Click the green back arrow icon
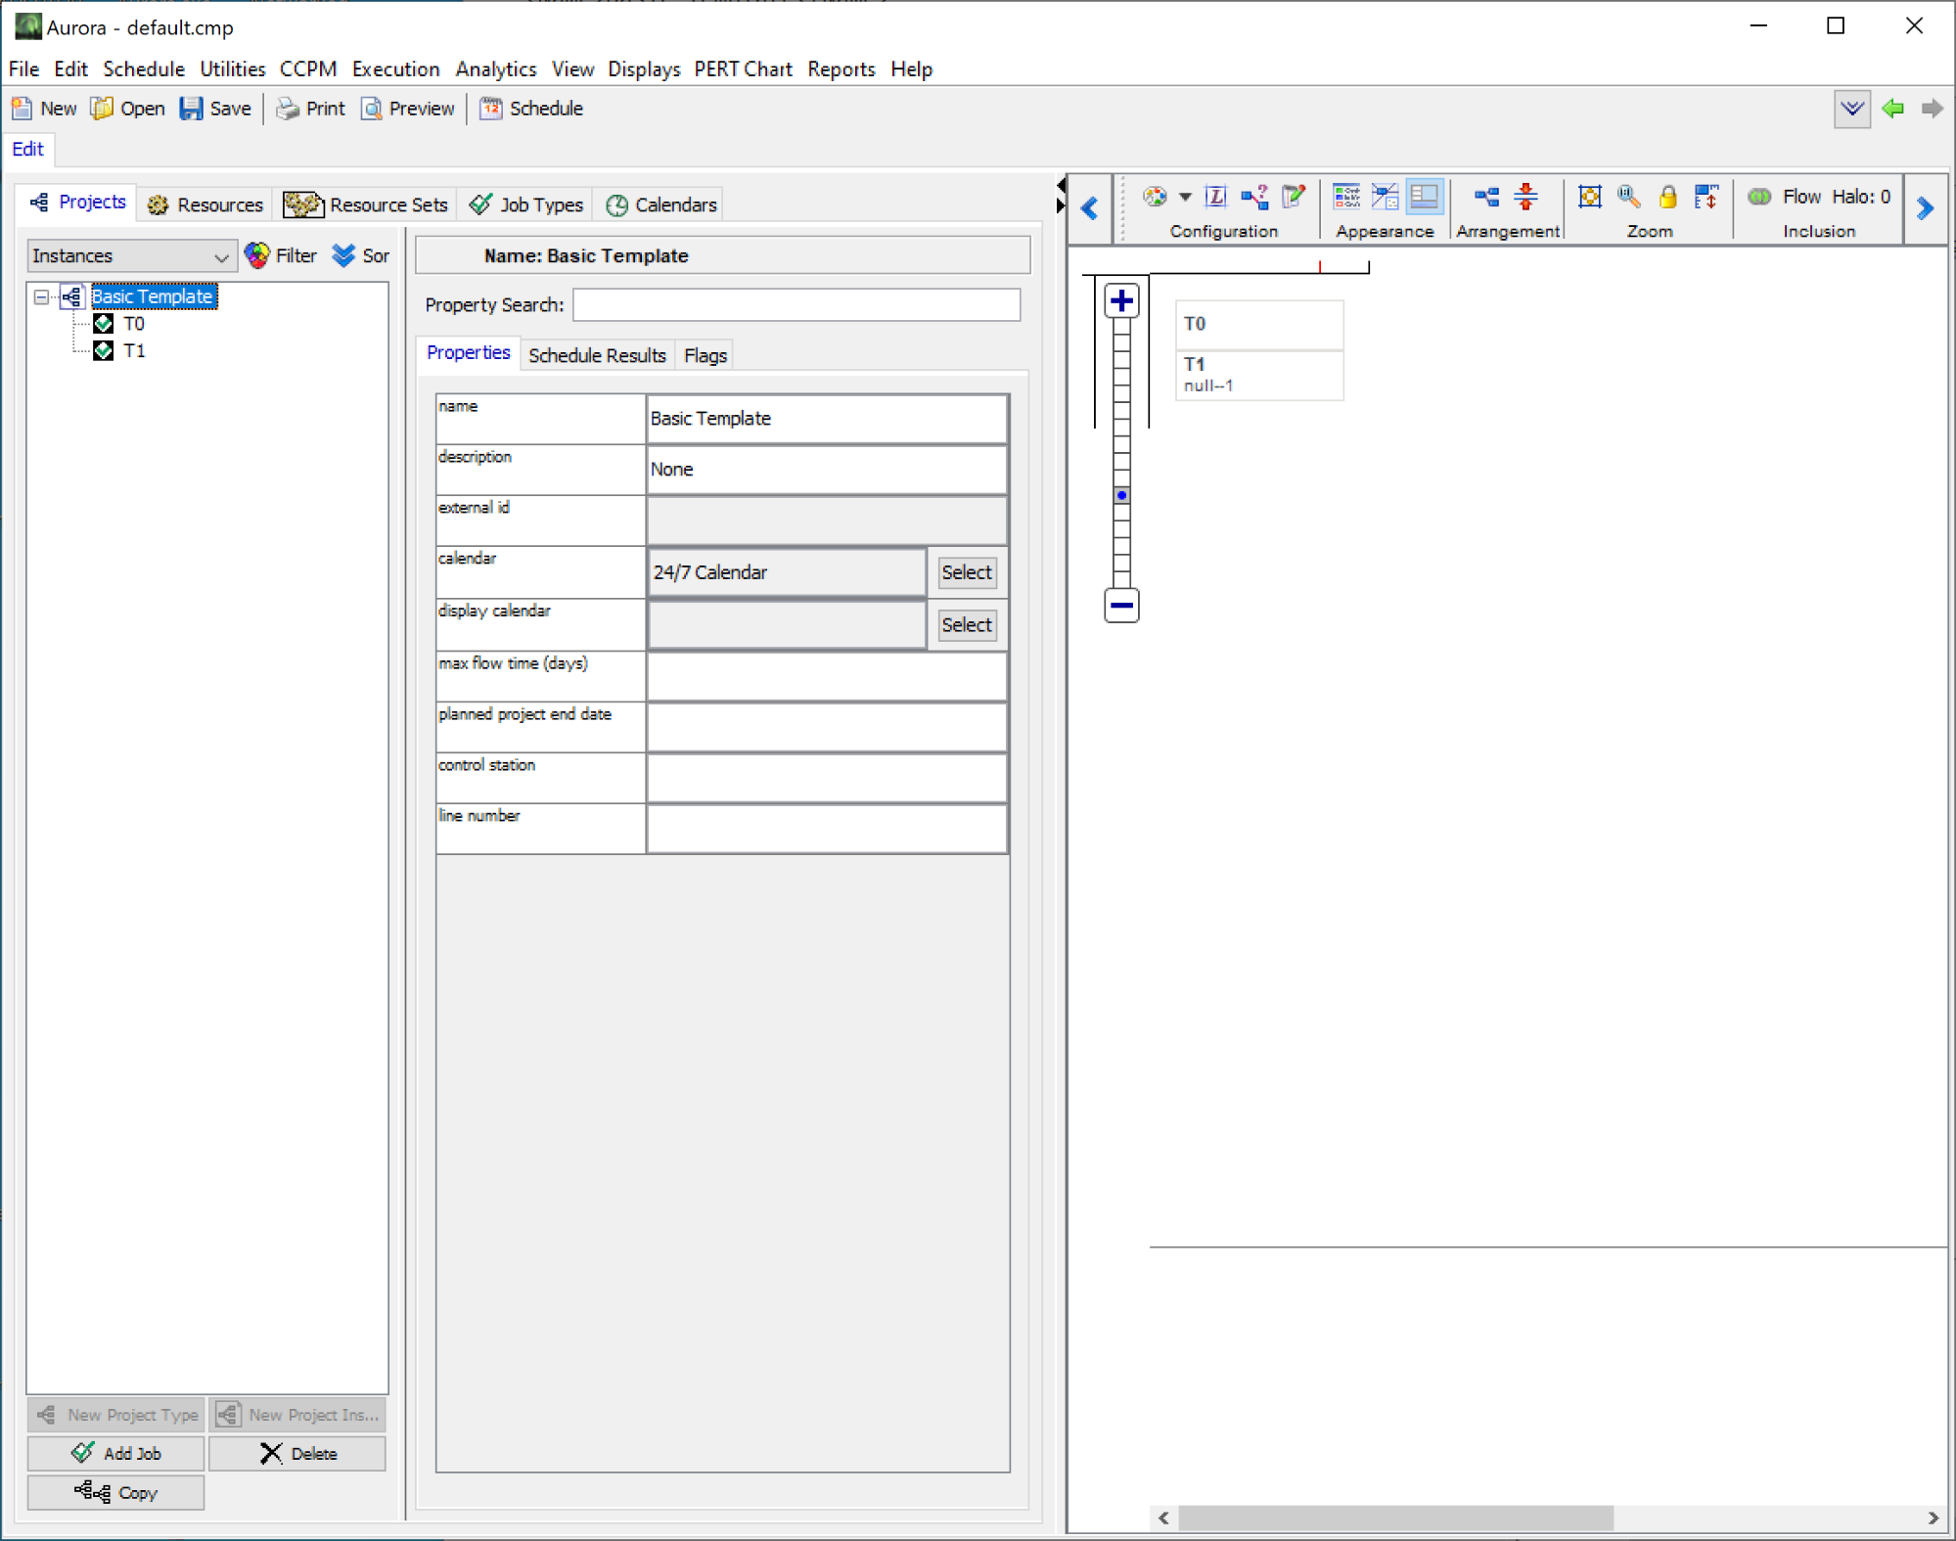The image size is (1956, 1541). 1892,109
